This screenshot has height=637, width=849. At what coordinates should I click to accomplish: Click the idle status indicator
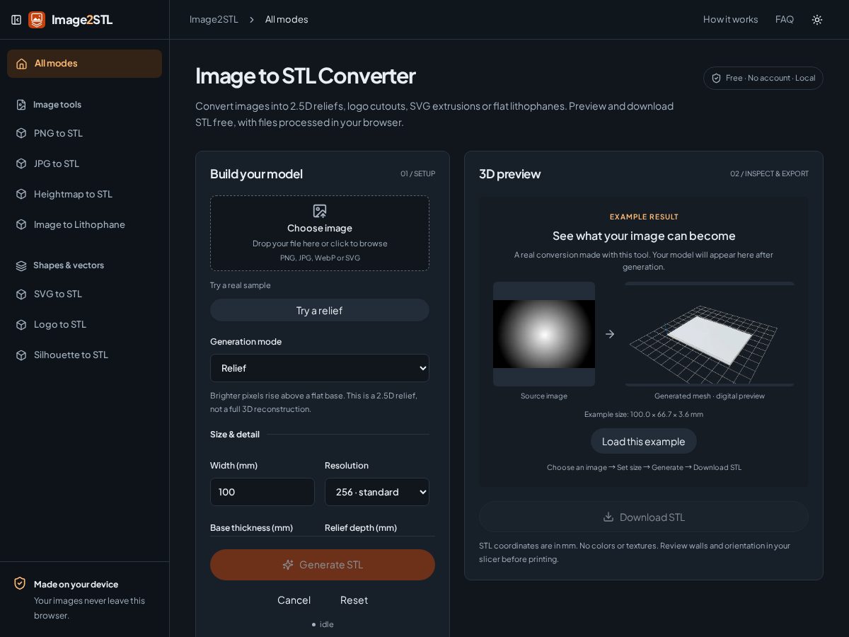click(323, 624)
